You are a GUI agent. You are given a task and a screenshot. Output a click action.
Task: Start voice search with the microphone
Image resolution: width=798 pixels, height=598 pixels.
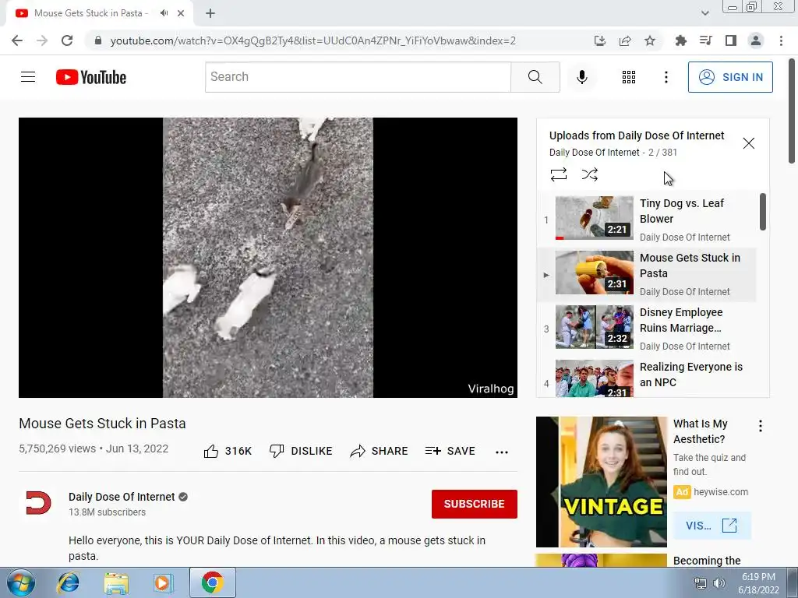point(581,77)
